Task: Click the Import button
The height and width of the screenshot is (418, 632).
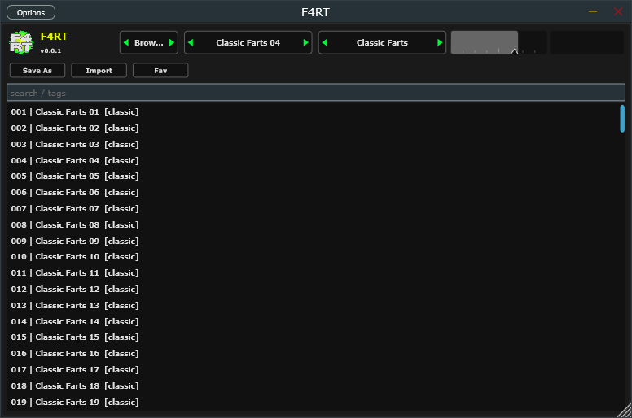Action: point(99,71)
